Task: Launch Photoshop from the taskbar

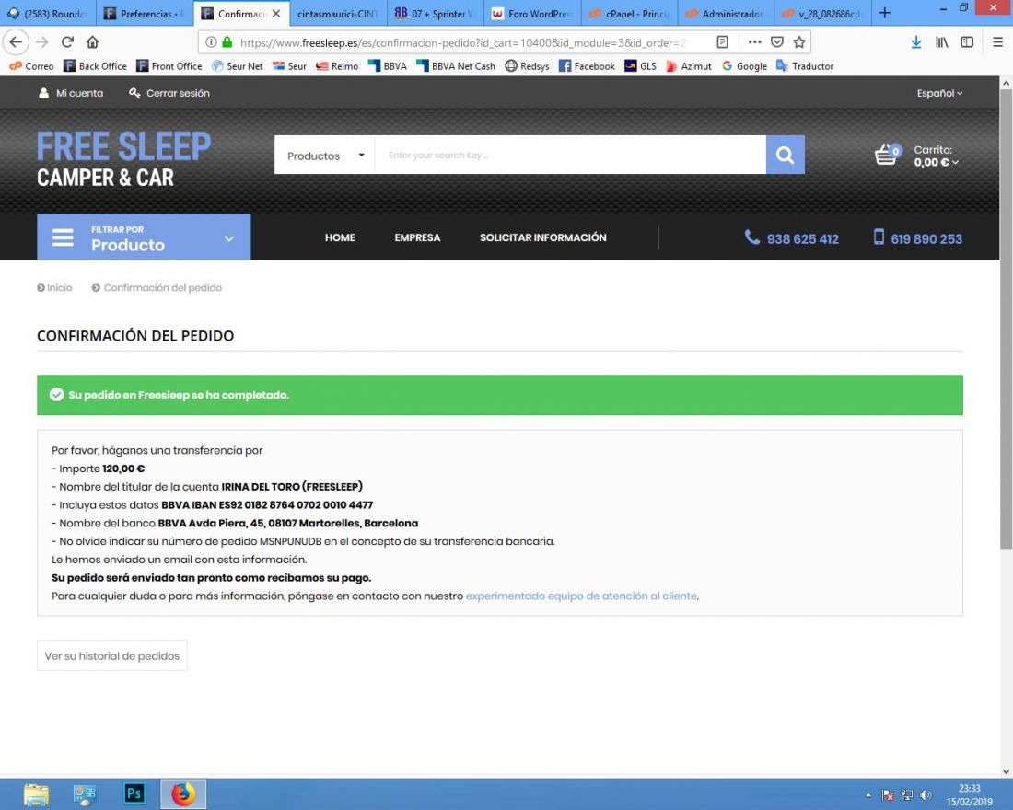Action: [x=134, y=793]
